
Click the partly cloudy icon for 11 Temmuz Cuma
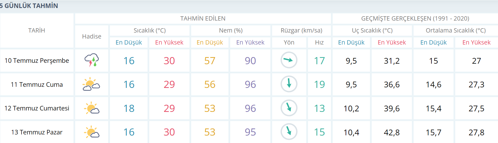(x=91, y=84)
